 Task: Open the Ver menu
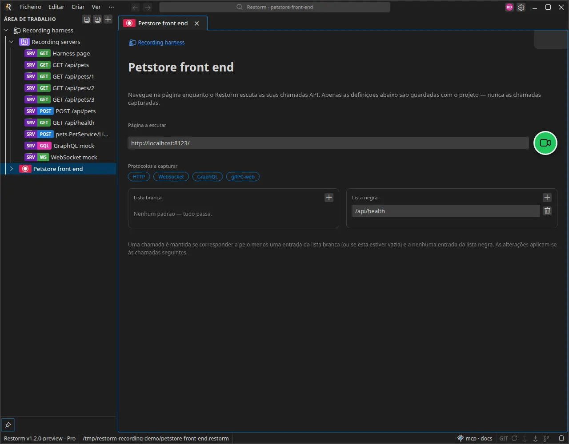96,7
